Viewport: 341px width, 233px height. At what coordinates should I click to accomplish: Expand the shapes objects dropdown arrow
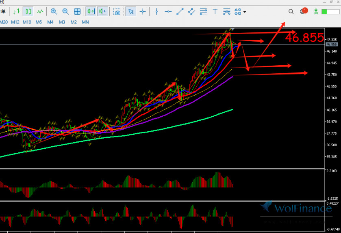[245, 12]
